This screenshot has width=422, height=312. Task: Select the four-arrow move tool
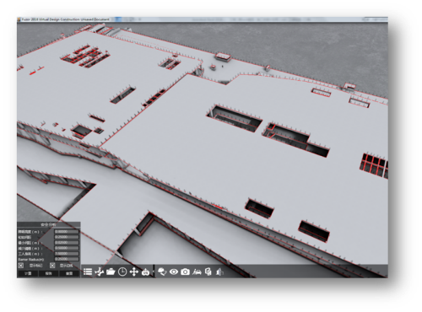tap(134, 272)
